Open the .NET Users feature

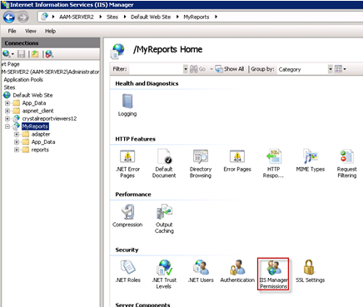pos(201,271)
